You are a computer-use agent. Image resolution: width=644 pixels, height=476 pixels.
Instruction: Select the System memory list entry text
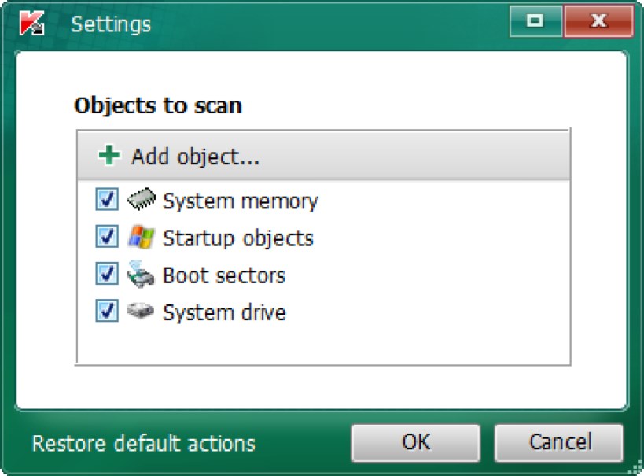(241, 201)
